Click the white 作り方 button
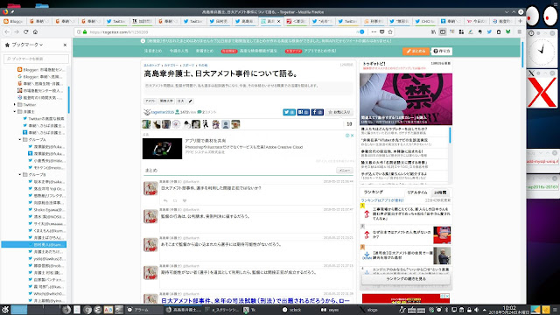 [x=442, y=51]
